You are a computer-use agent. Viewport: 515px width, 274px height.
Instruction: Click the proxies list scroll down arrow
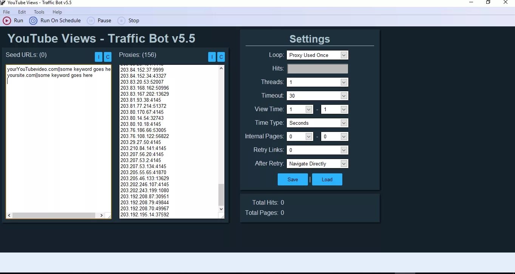coord(221,209)
